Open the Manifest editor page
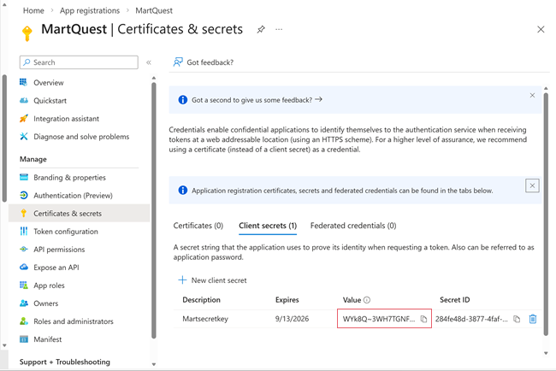 [48, 339]
